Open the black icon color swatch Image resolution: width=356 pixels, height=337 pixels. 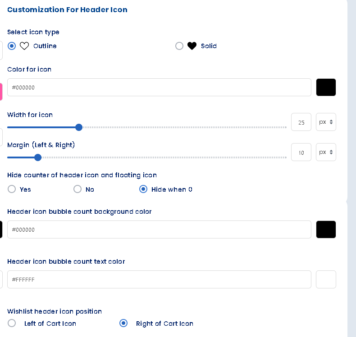coord(326,87)
